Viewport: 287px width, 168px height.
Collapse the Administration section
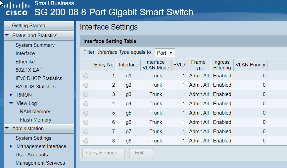(7, 128)
